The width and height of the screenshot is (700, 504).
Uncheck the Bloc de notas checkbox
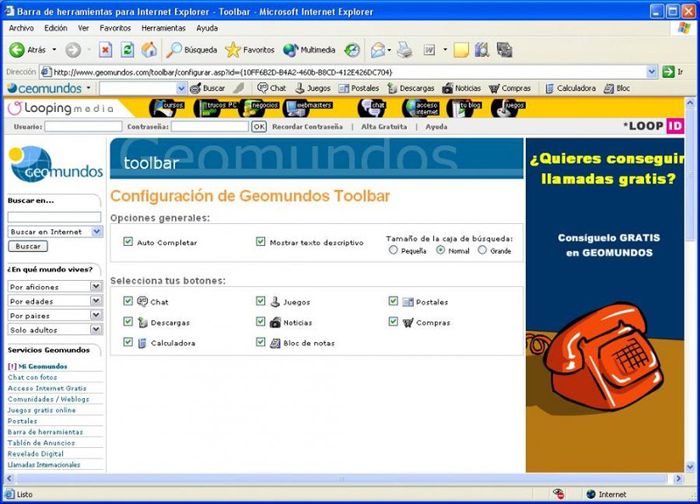coord(261,342)
